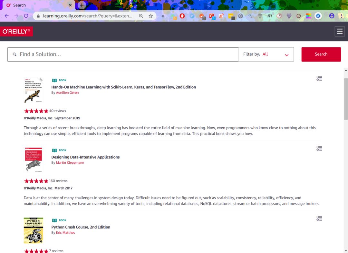Click the Python Crash Course cover thumbnail
The height and width of the screenshot is (253, 348).
[x=33, y=230]
